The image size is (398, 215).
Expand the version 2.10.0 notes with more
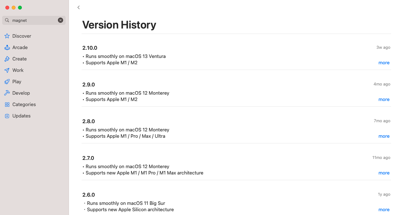384,63
